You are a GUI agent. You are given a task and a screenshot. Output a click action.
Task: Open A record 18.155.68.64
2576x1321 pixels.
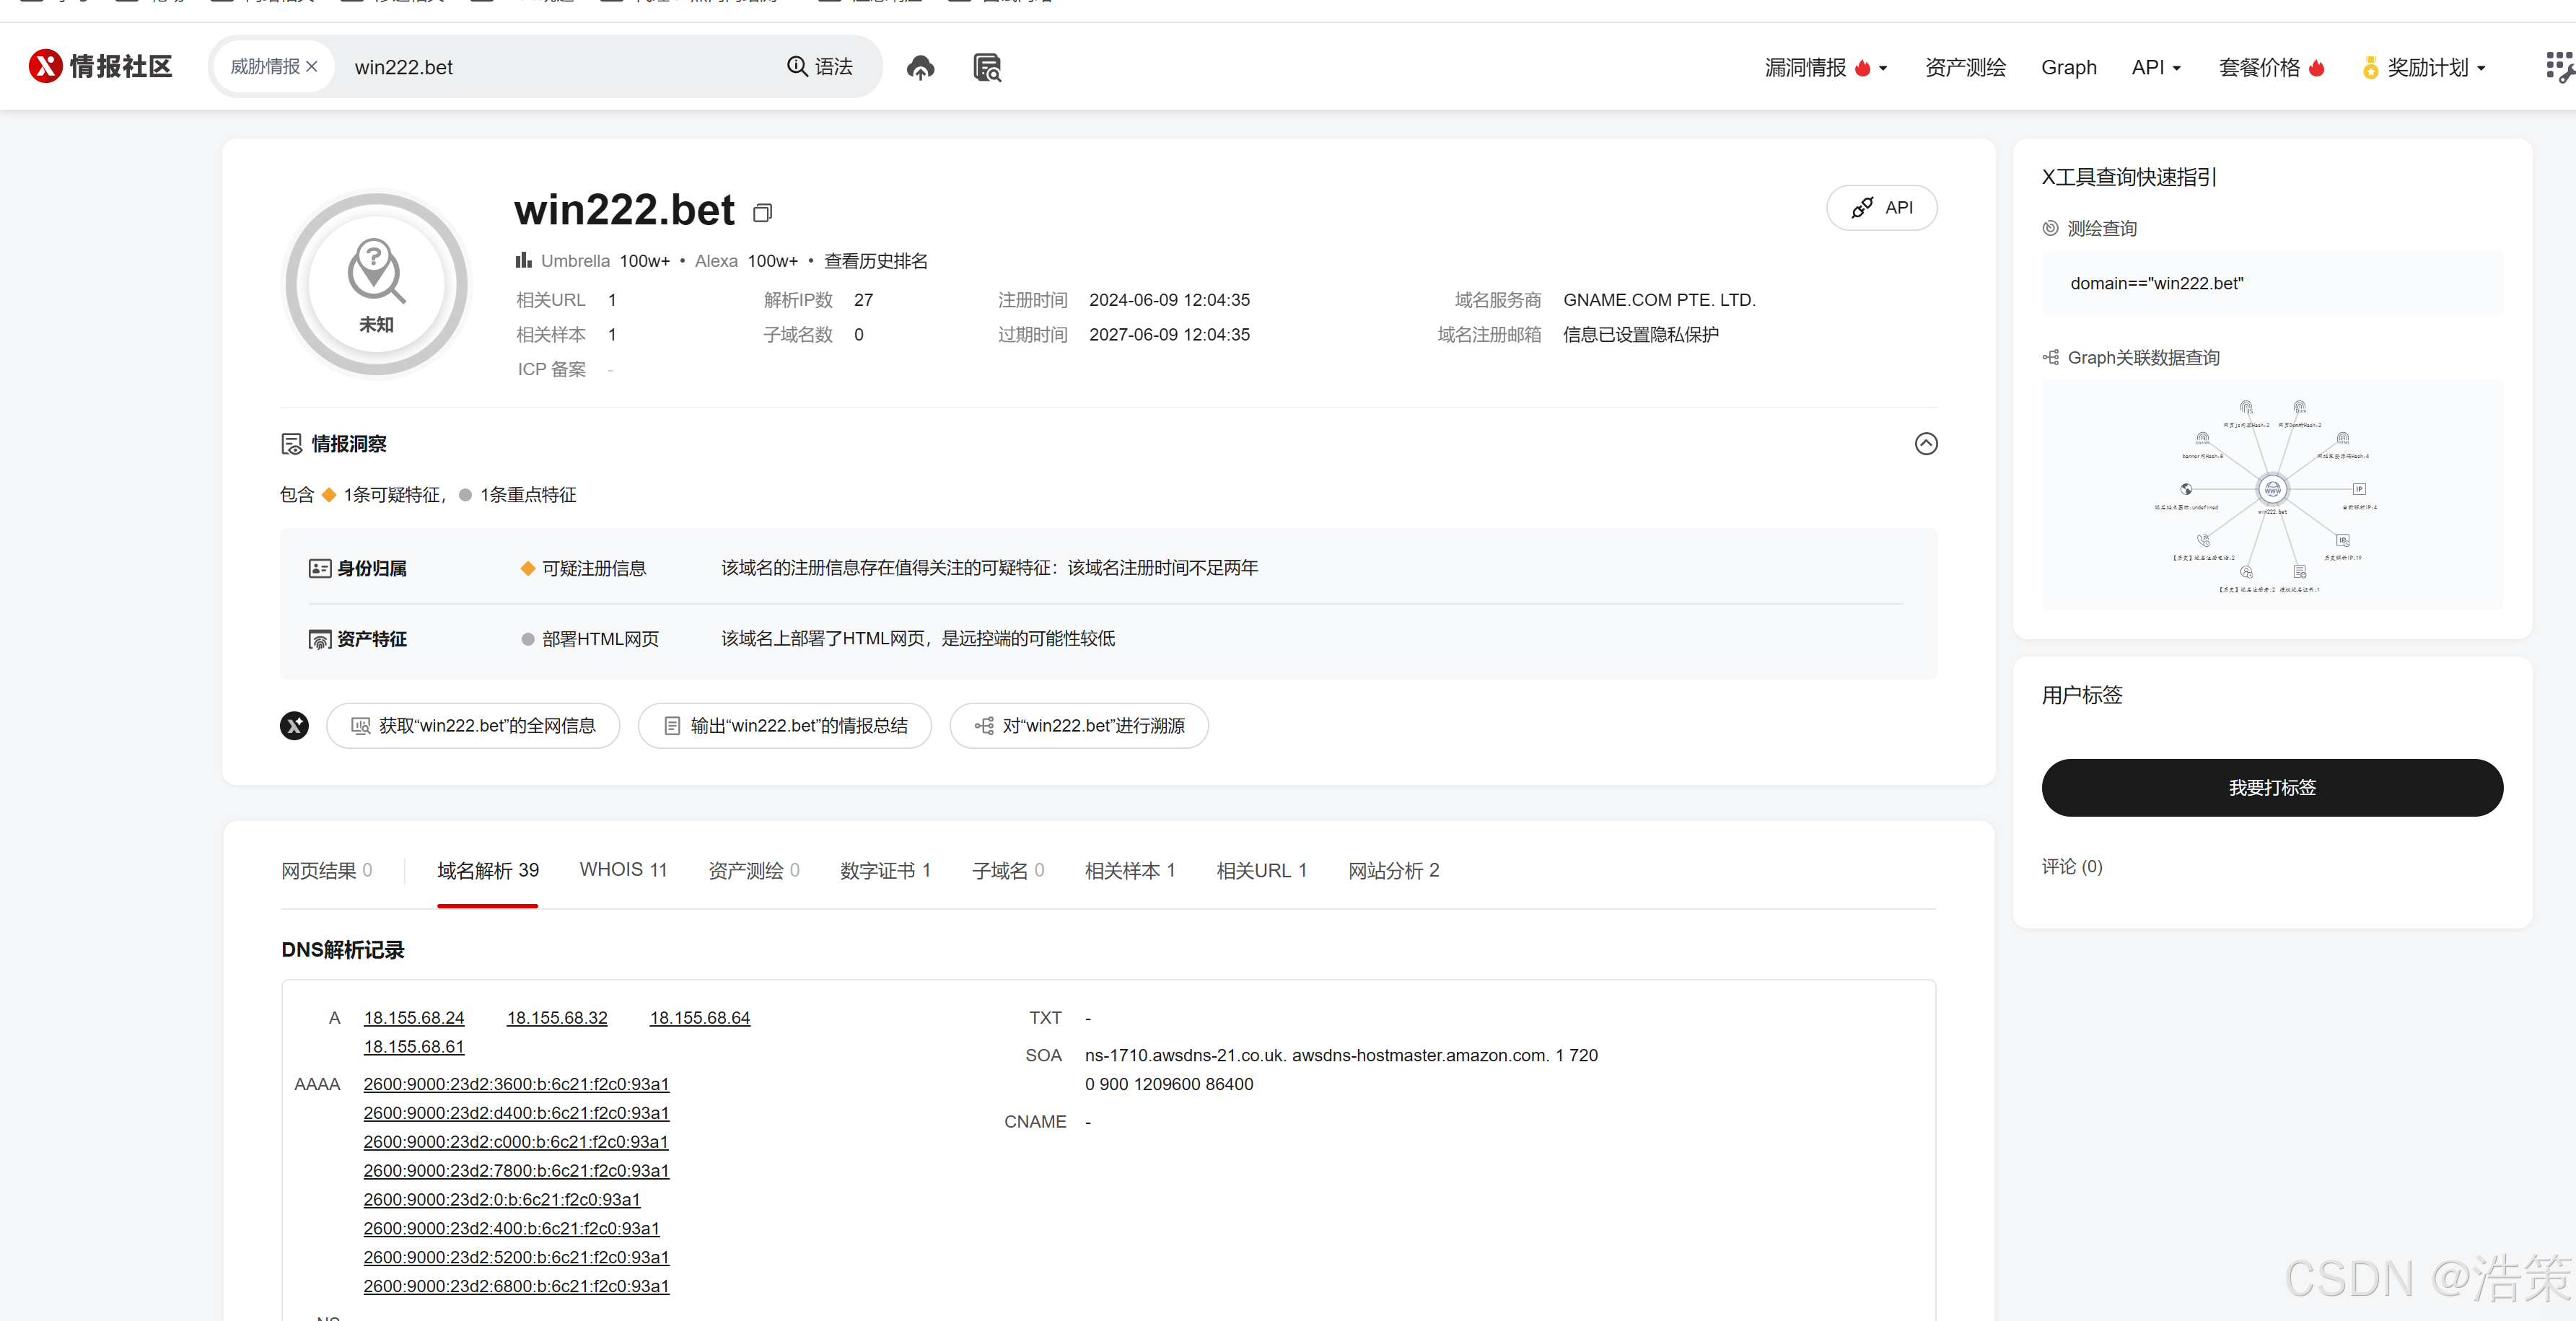tap(700, 1017)
